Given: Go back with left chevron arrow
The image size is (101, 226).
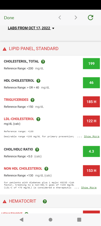Looking at the screenshot, I should (60, 18).
